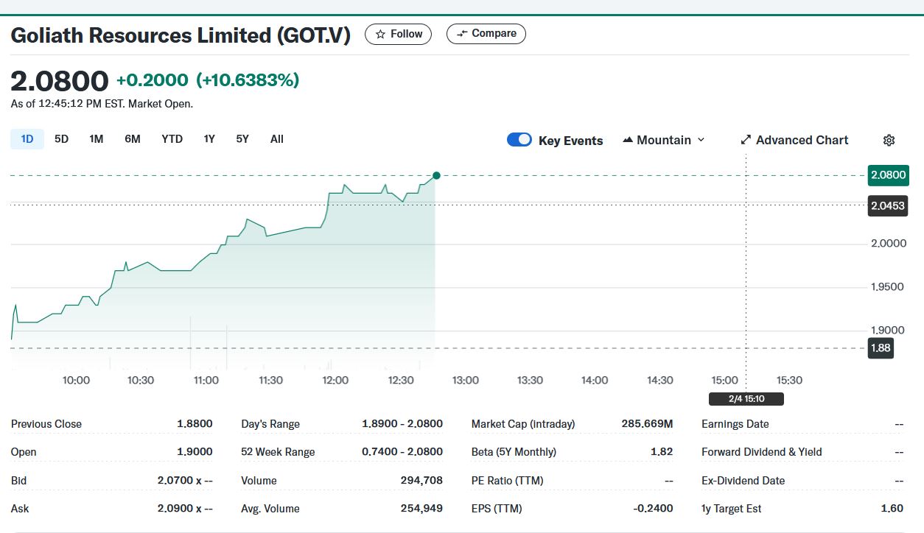The width and height of the screenshot is (924, 533).
Task: Click the 2/4 15:10 time marker
Action: coord(746,399)
